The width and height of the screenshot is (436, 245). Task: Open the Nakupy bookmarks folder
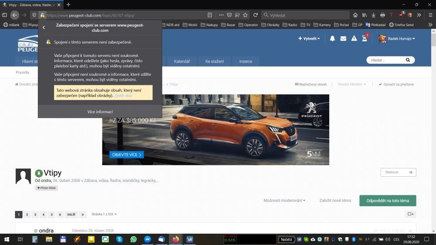click(209, 25)
